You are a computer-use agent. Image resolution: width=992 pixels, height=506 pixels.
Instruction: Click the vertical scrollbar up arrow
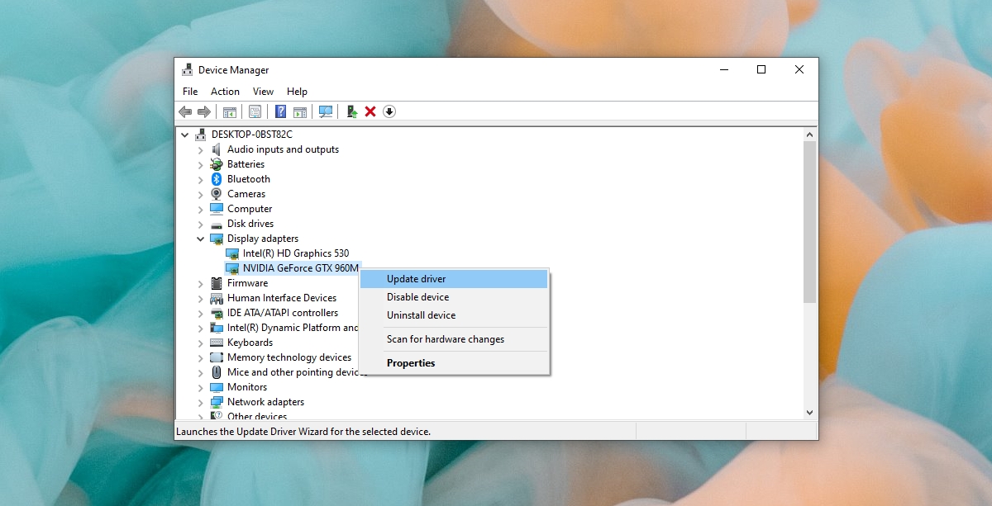[x=809, y=135]
